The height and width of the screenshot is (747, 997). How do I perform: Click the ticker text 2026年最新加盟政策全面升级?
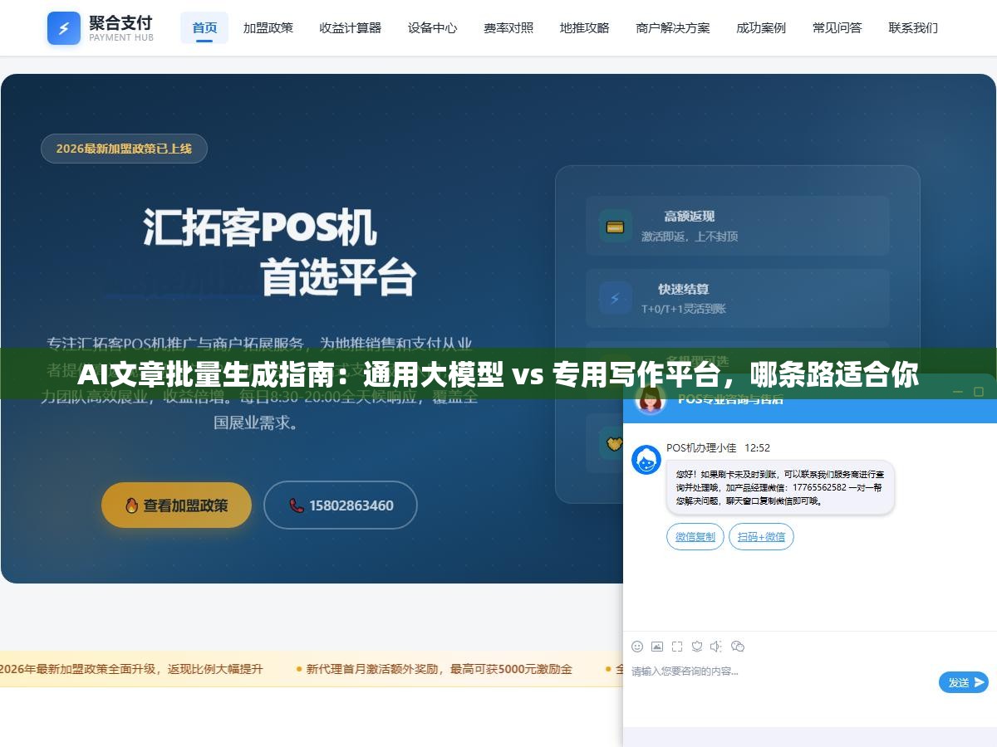(x=130, y=669)
